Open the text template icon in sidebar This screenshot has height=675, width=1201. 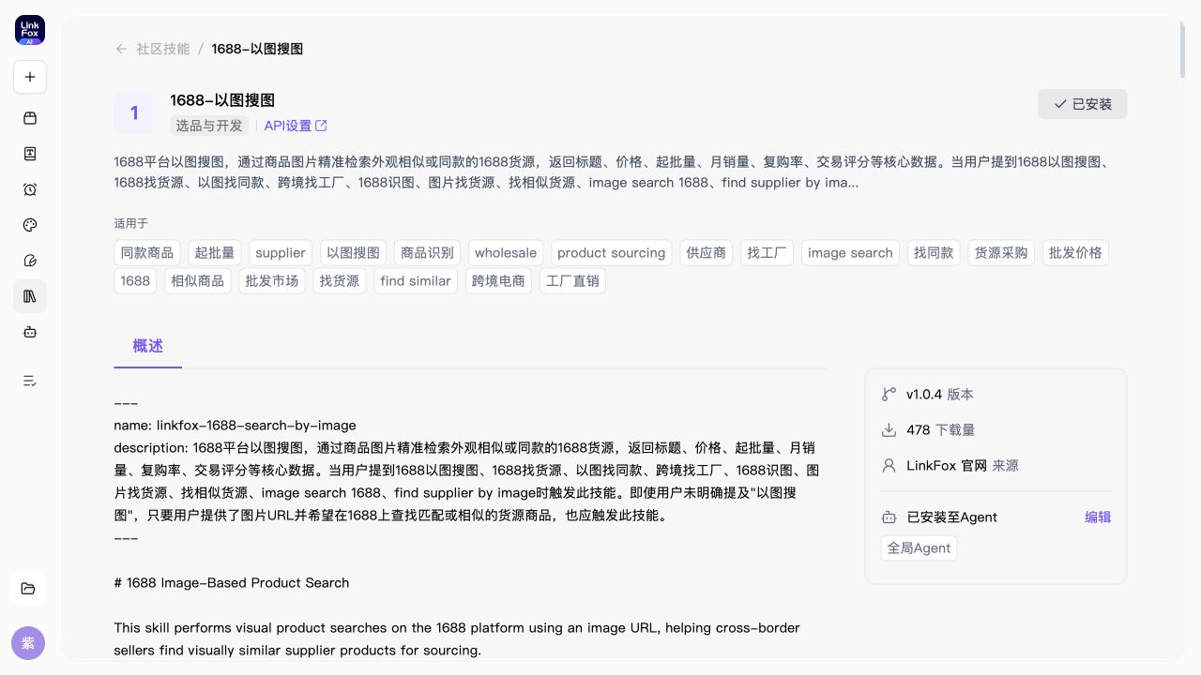click(x=30, y=154)
